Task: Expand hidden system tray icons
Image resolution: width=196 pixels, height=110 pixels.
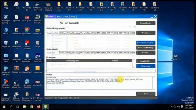Action: click(x=171, y=107)
